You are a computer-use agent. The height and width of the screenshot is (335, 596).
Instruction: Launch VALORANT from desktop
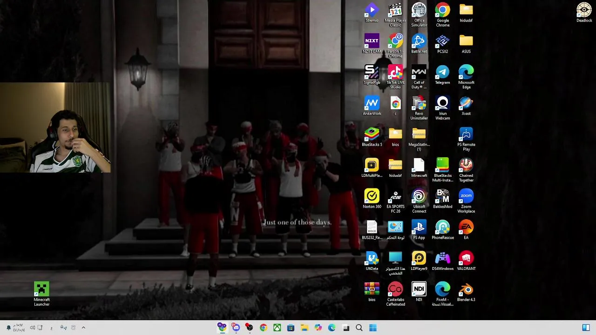pyautogui.click(x=466, y=261)
